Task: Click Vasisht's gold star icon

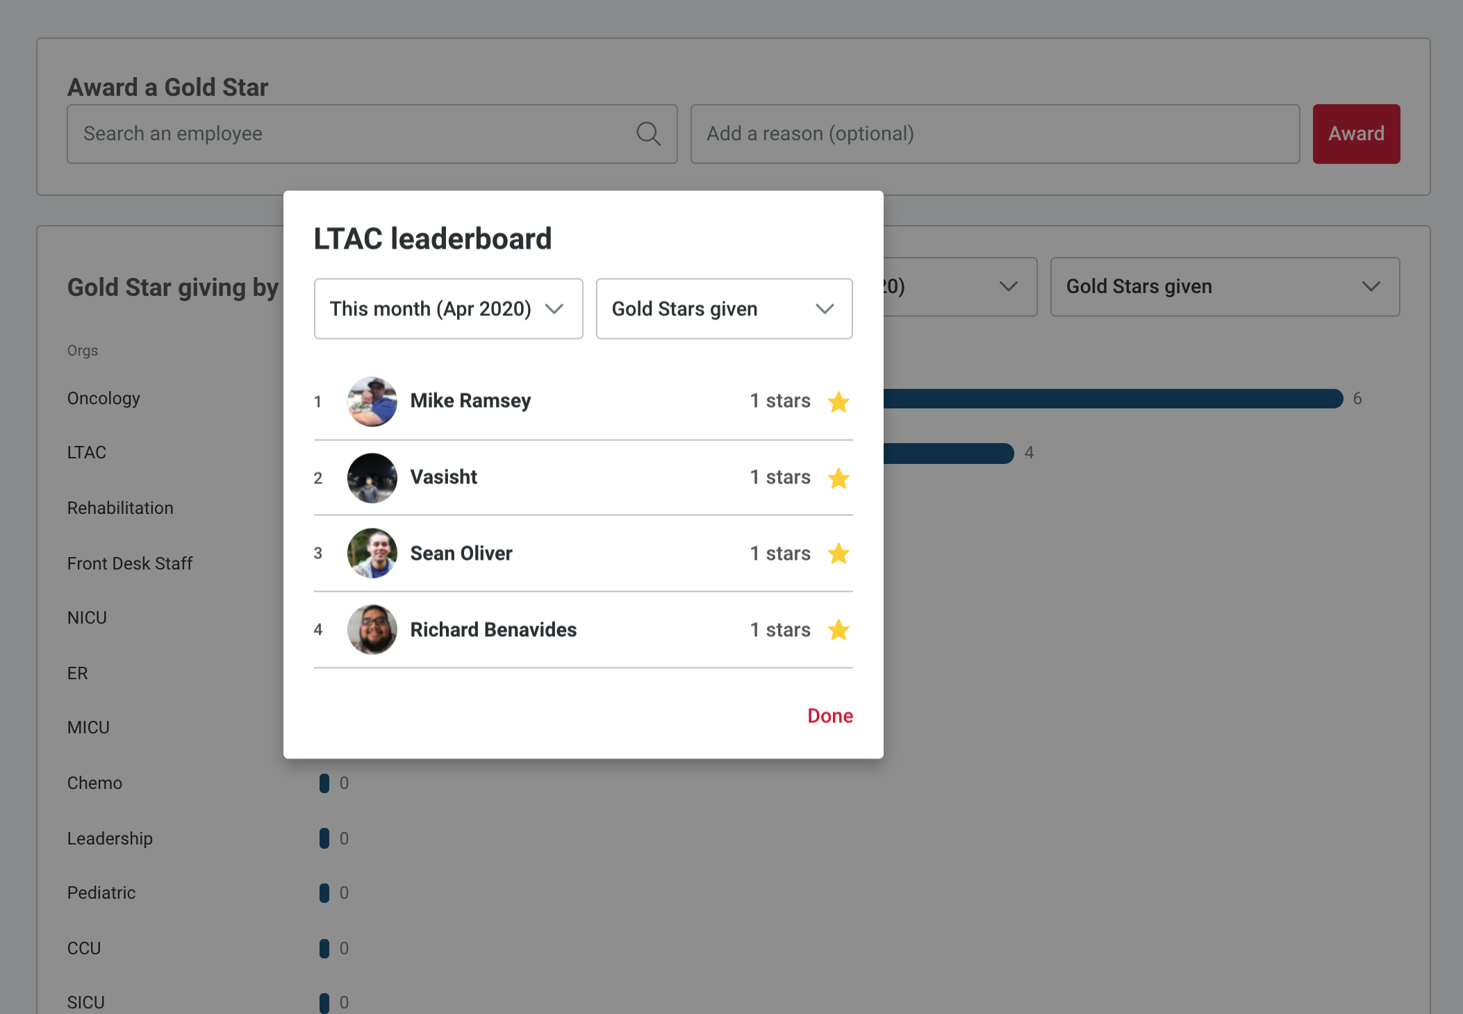Action: pyautogui.click(x=838, y=478)
